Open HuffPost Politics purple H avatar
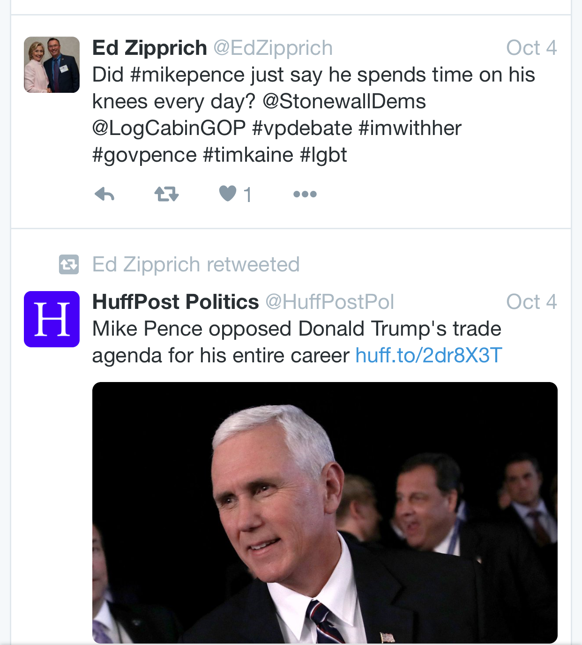 pyautogui.click(x=52, y=319)
